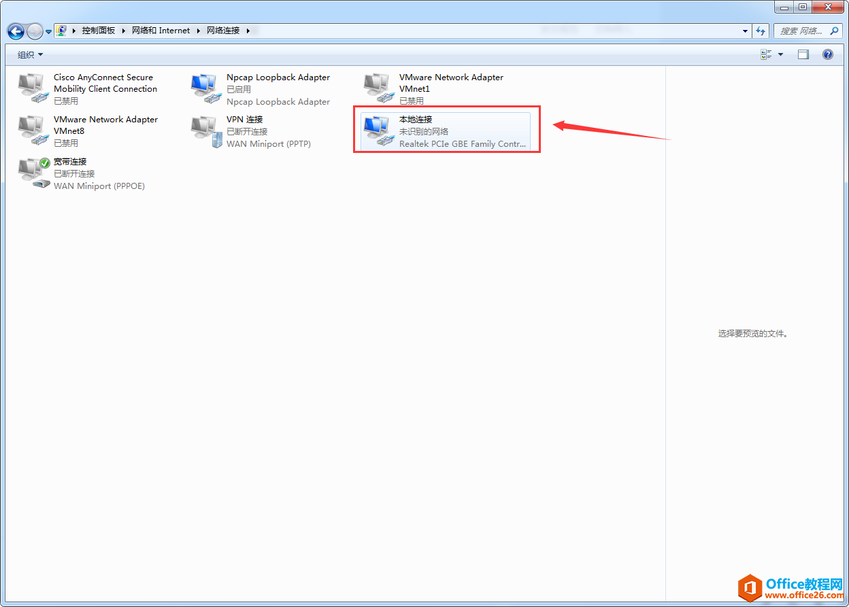Expand arrow after 控制面板 breadcrumb
The height and width of the screenshot is (607, 849).
click(x=124, y=31)
